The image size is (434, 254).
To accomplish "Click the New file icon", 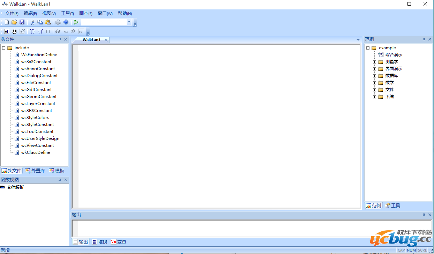I will click(x=7, y=22).
